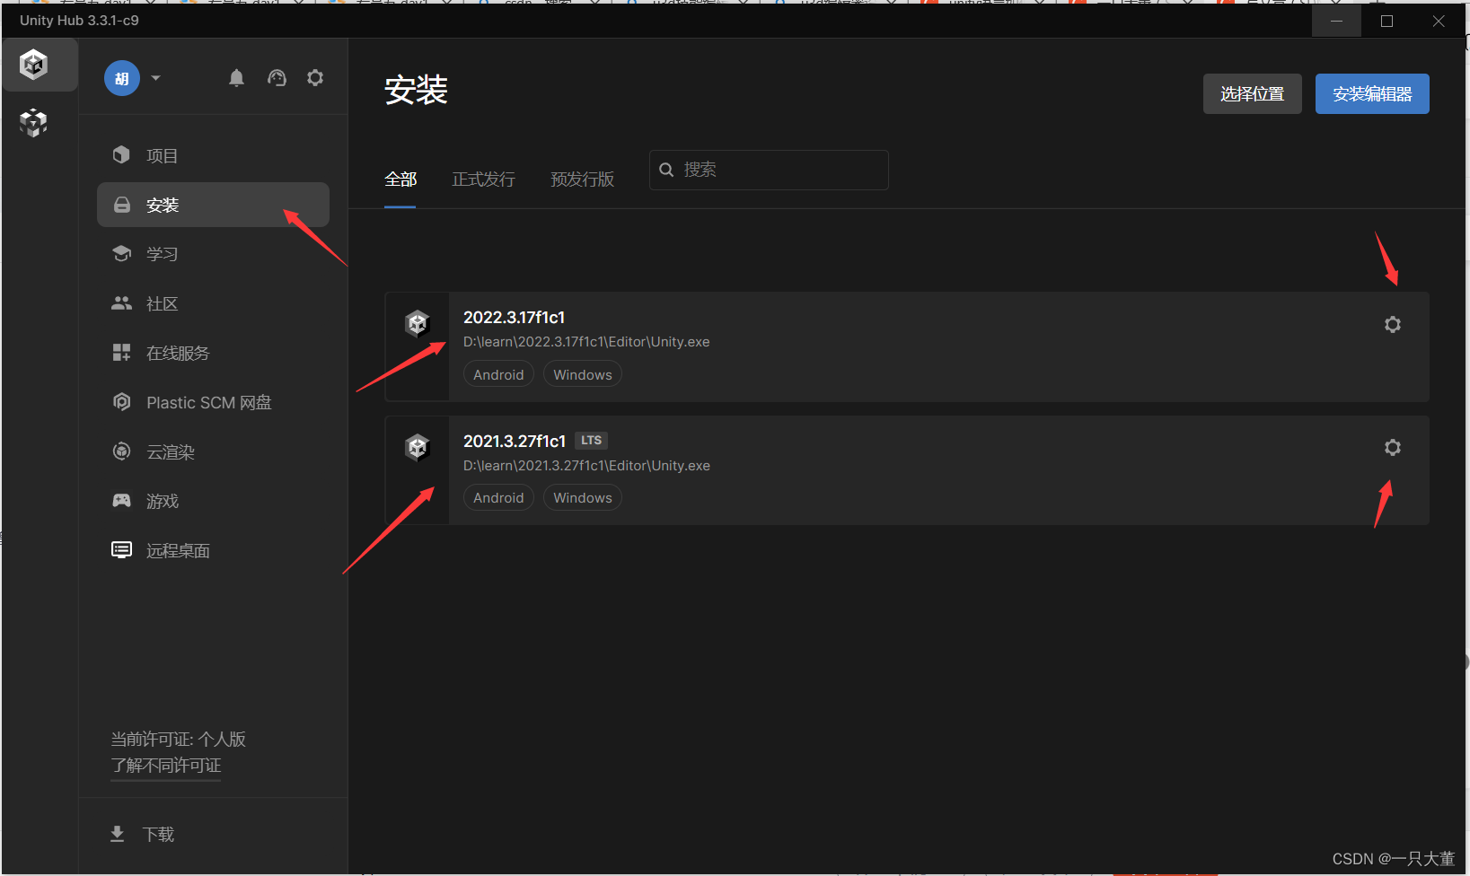Switch to the 正式发行 tab
The height and width of the screenshot is (876, 1470).
pos(483,180)
